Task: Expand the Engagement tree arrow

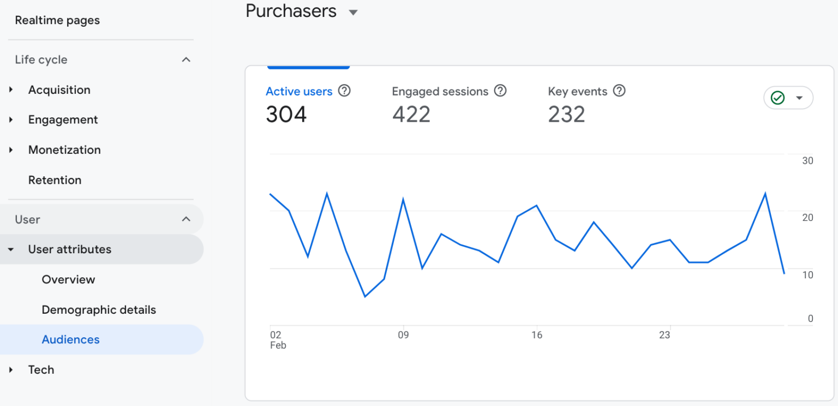Action: point(11,120)
